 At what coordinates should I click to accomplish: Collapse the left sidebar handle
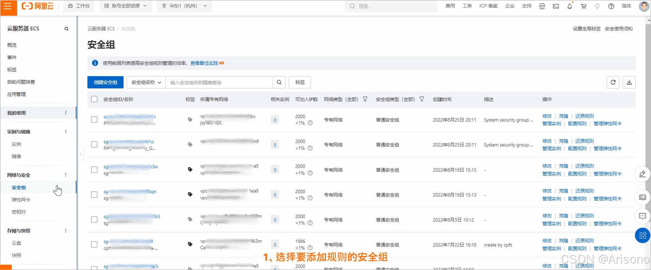[x=81, y=154]
